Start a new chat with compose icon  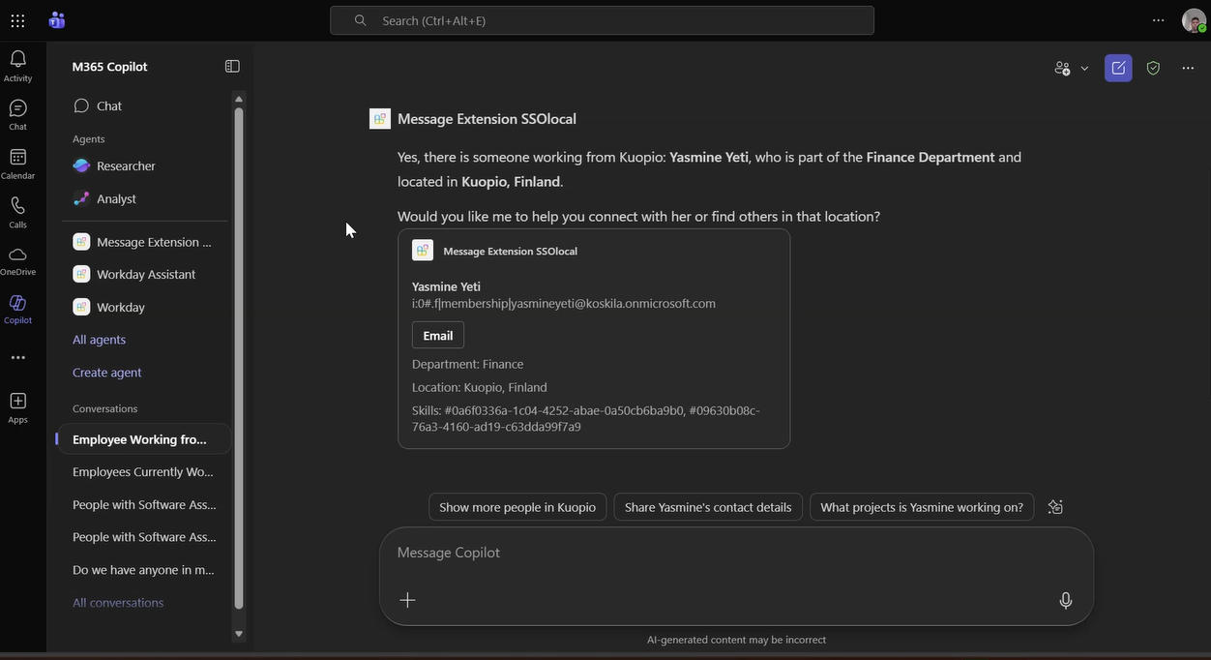(x=1118, y=68)
